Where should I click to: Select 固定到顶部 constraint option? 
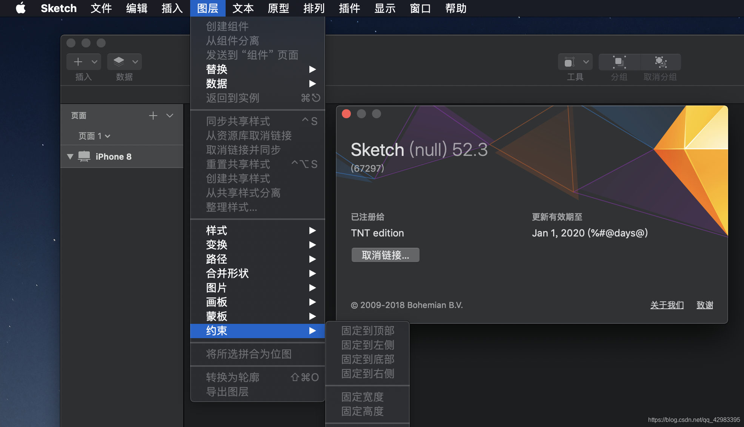[367, 331]
